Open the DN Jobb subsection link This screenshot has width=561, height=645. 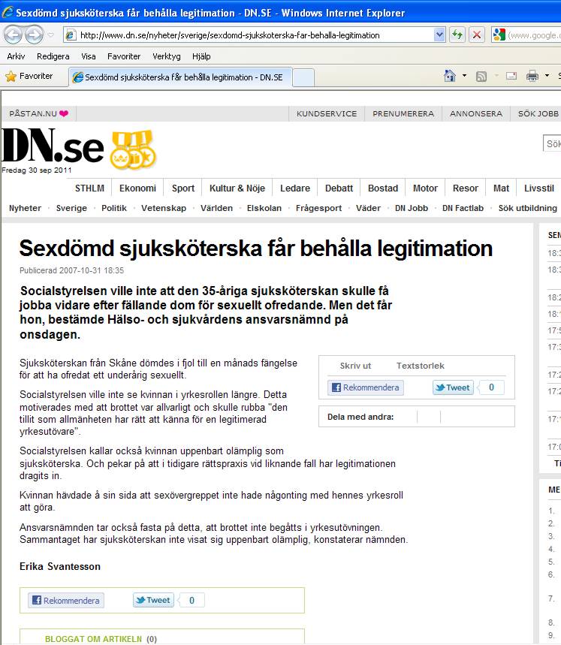[412, 208]
